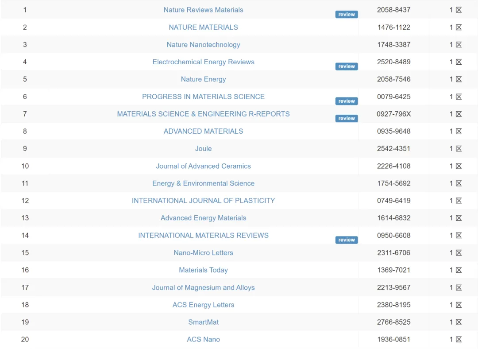Select ISSN 1369-7021 text

(393, 270)
